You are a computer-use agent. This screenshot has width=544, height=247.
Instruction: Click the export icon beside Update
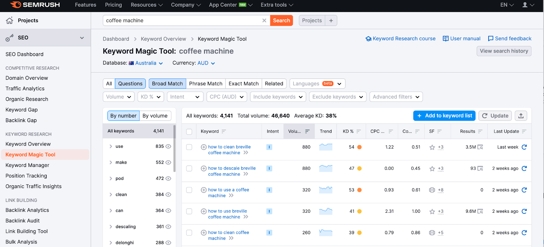pyautogui.click(x=521, y=116)
